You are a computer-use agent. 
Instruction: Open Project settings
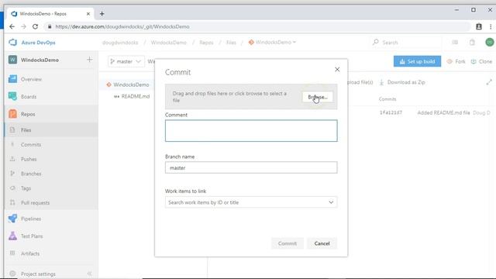click(38, 274)
